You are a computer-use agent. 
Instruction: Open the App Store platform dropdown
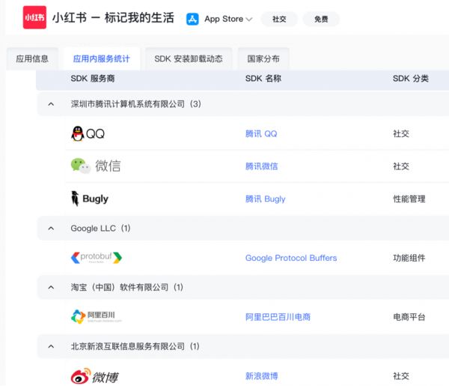pos(248,19)
